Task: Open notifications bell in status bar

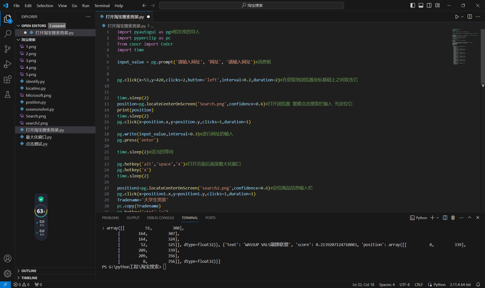Action: click(478, 284)
